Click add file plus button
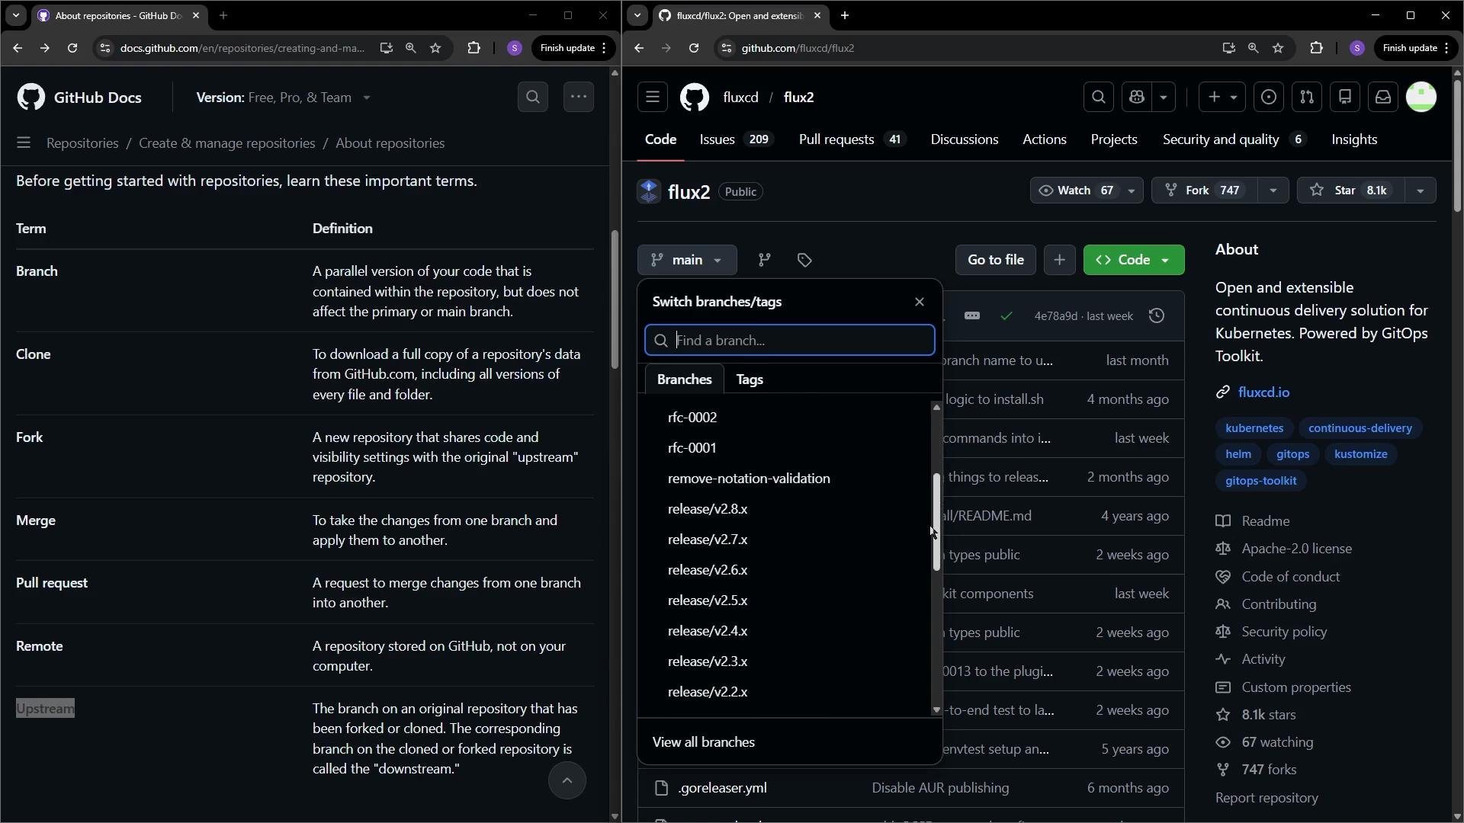The height and width of the screenshot is (823, 1464). click(x=1059, y=260)
